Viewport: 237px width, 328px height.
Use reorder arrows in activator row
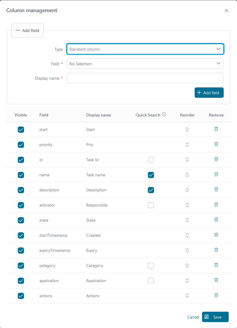[187, 205]
